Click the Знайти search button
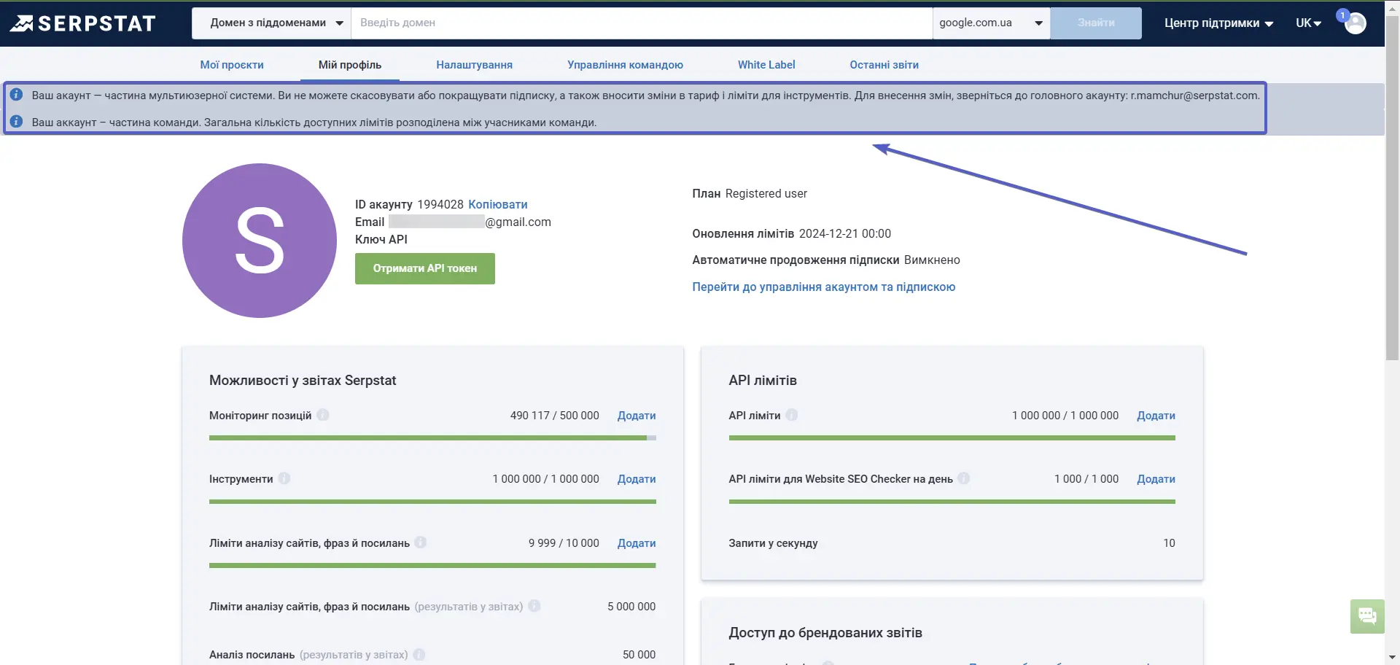This screenshot has height=665, width=1400. click(x=1096, y=23)
